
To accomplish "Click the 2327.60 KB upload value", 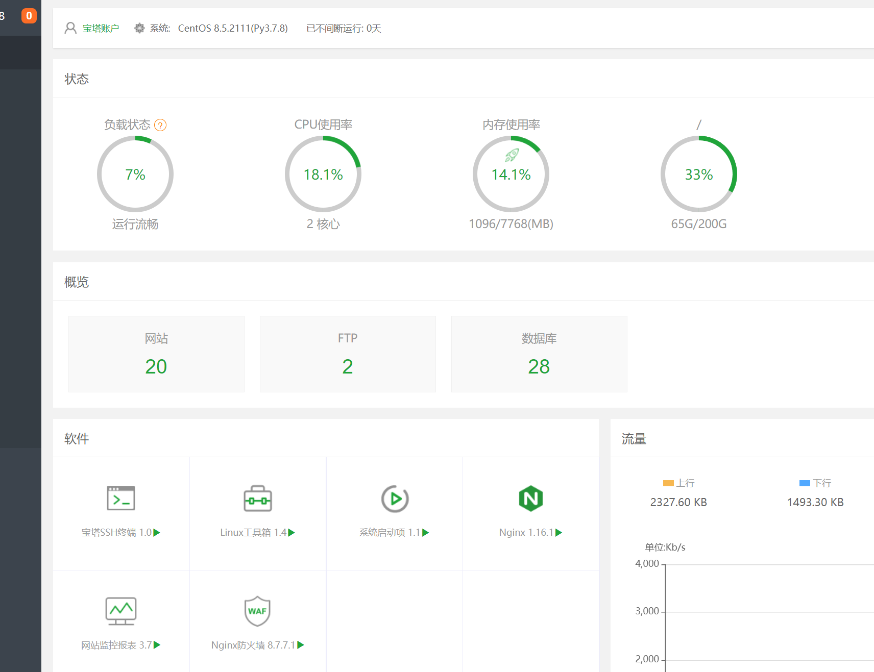I will pos(678,502).
